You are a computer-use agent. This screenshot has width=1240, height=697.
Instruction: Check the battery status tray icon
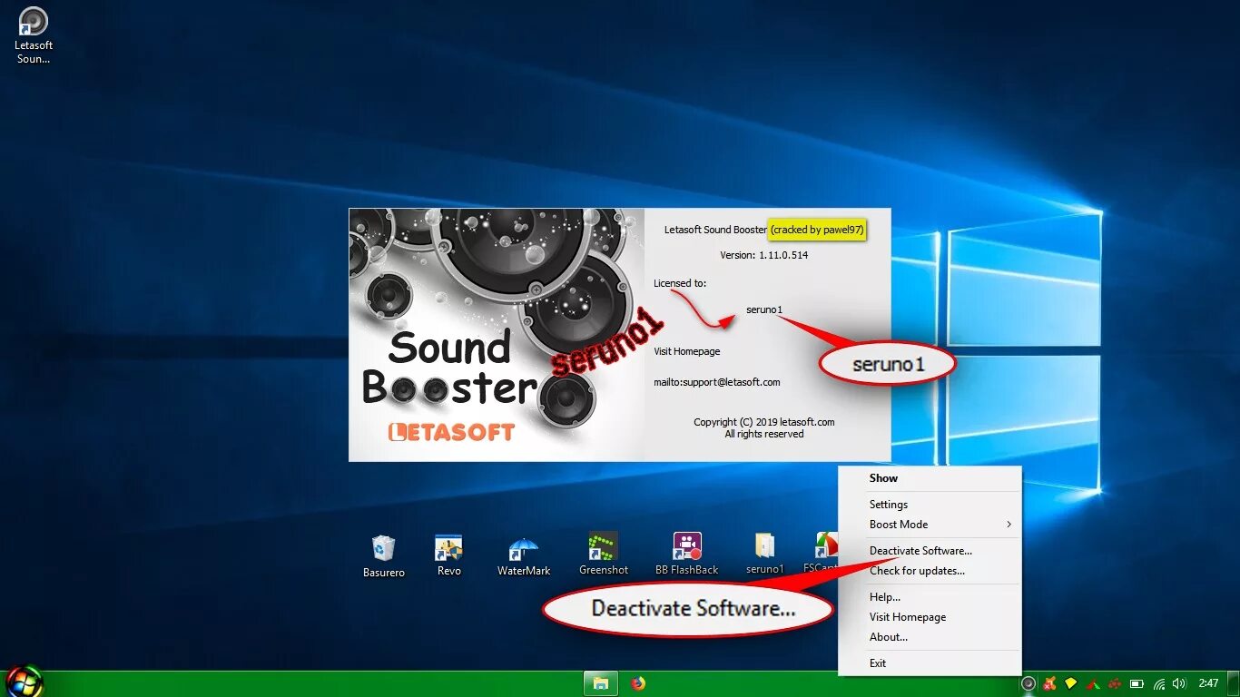[1137, 683]
